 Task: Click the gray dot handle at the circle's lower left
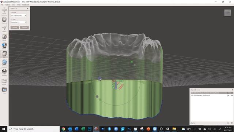pyautogui.click(x=97, y=96)
